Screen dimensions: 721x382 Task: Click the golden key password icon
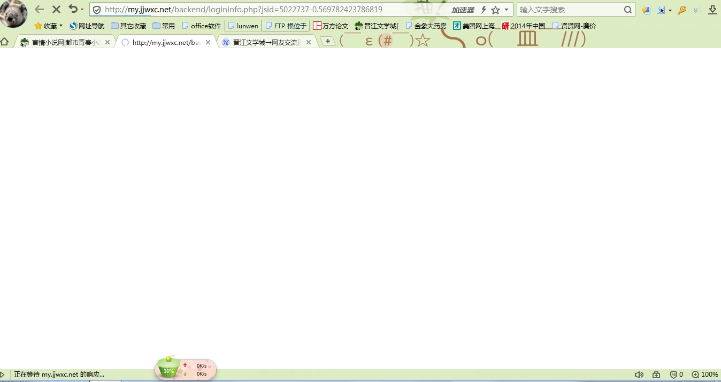coord(682,10)
